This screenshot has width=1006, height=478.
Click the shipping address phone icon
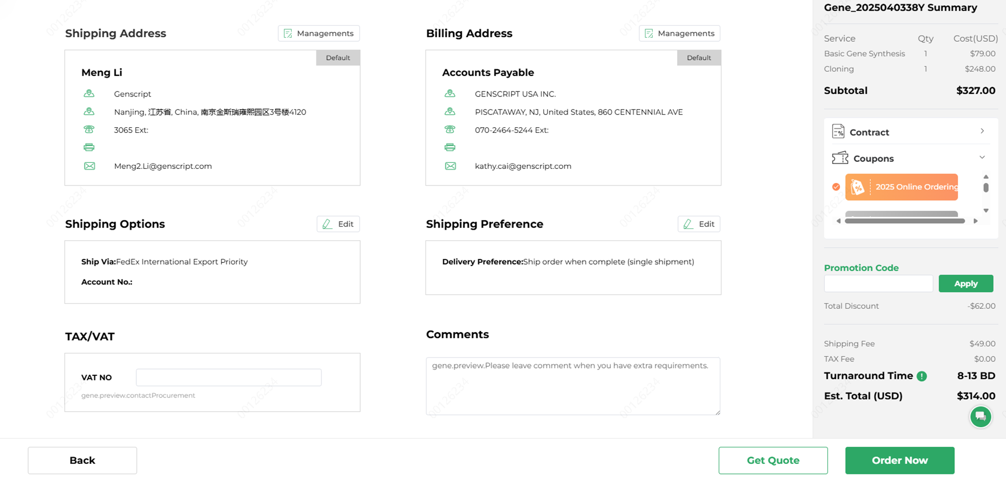tap(89, 130)
